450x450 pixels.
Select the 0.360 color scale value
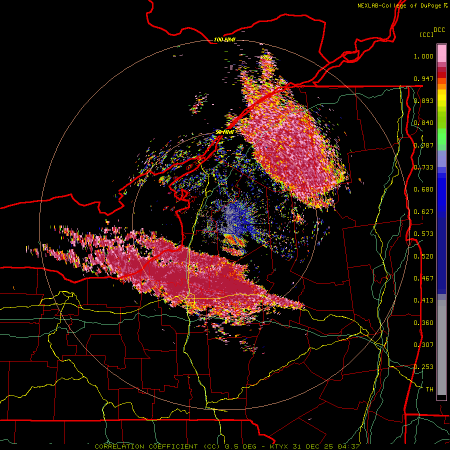point(423,323)
